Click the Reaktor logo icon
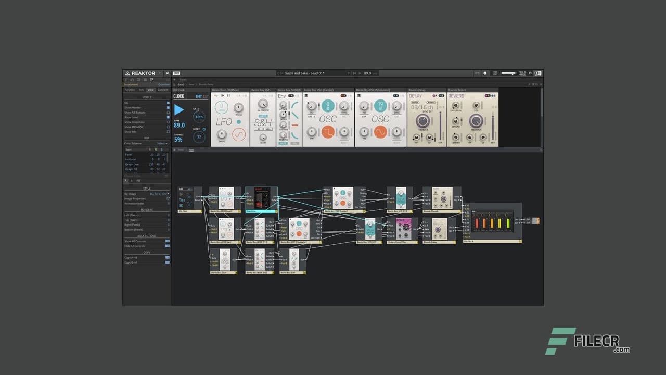The height and width of the screenshot is (375, 666). tap(127, 73)
